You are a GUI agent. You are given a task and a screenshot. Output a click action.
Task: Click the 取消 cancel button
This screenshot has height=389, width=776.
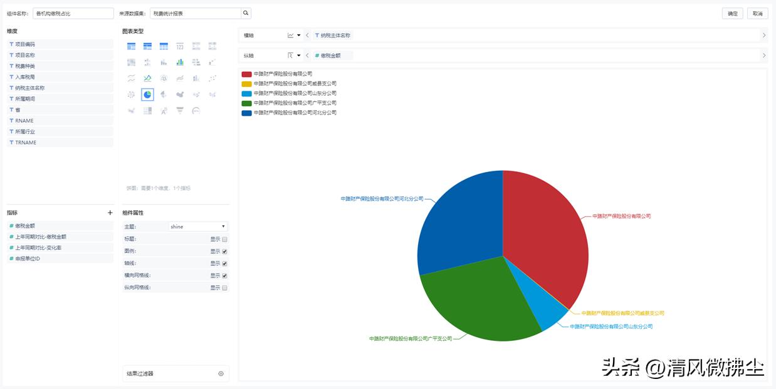(x=757, y=13)
